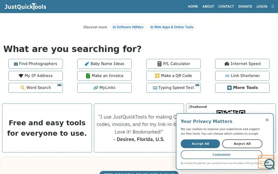
Task: Click the baby bottle icon
Action: pyautogui.click(x=87, y=64)
